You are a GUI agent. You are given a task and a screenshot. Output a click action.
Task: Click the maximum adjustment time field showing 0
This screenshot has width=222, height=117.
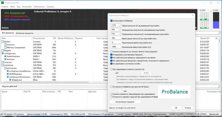pyautogui.click(x=116, y=42)
